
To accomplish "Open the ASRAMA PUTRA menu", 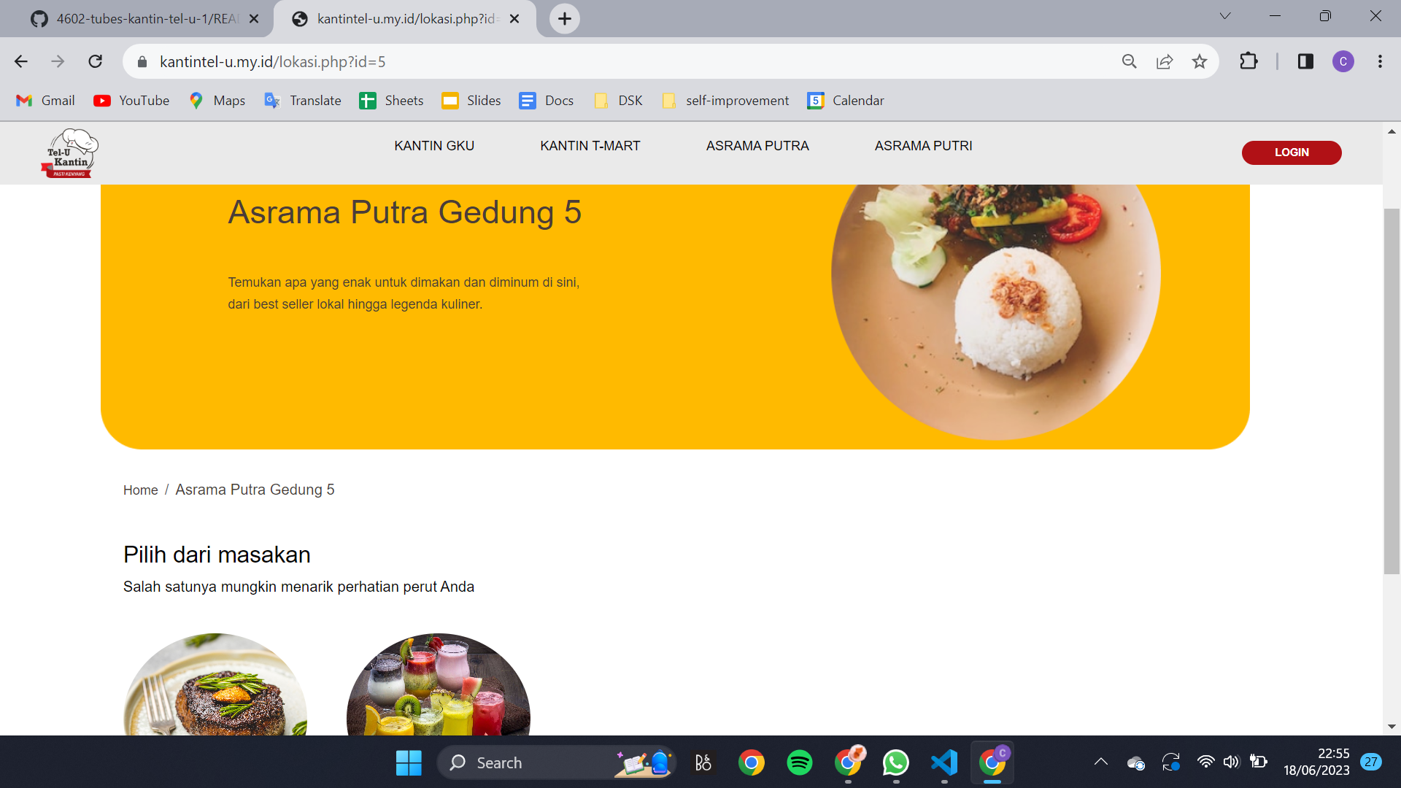I will (757, 146).
